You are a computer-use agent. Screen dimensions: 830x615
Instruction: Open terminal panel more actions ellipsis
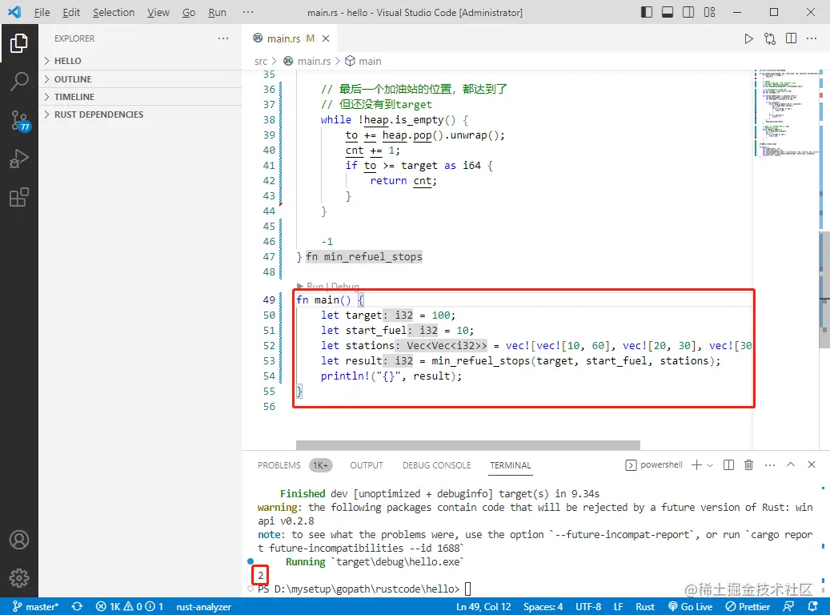click(770, 465)
